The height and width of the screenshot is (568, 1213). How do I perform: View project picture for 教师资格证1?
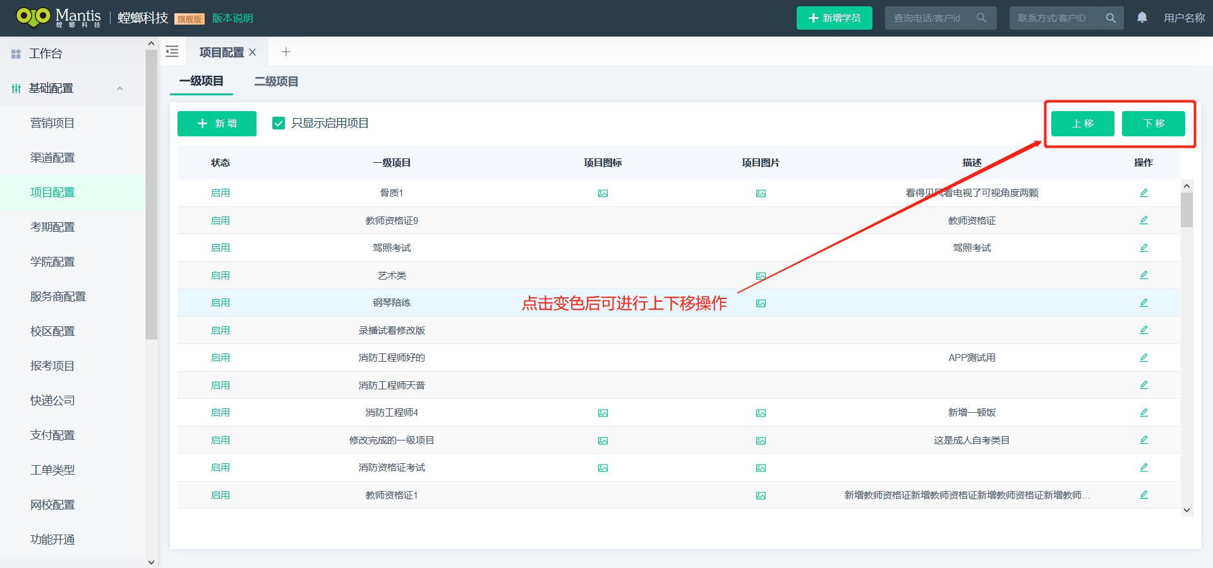coord(761,495)
